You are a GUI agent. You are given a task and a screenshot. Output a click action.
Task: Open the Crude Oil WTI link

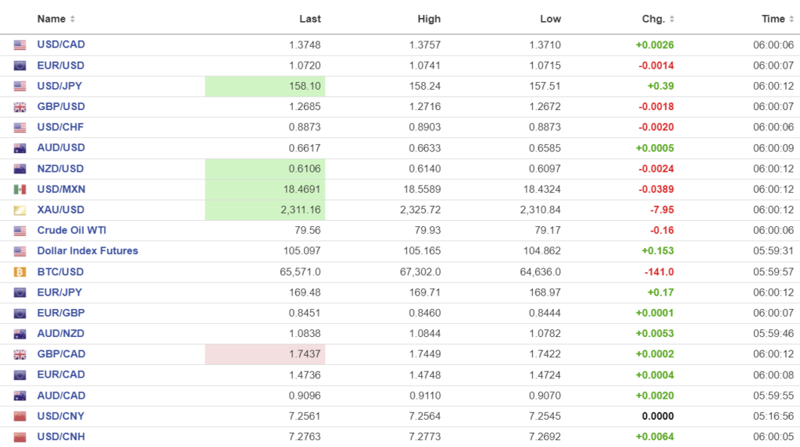(x=71, y=230)
